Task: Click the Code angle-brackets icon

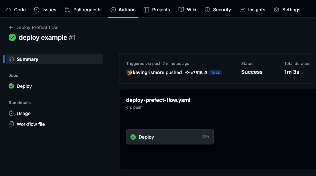Action: [x=9, y=10]
